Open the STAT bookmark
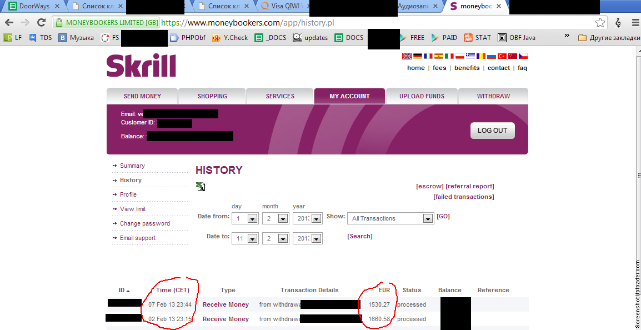641x330 pixels. click(477, 38)
